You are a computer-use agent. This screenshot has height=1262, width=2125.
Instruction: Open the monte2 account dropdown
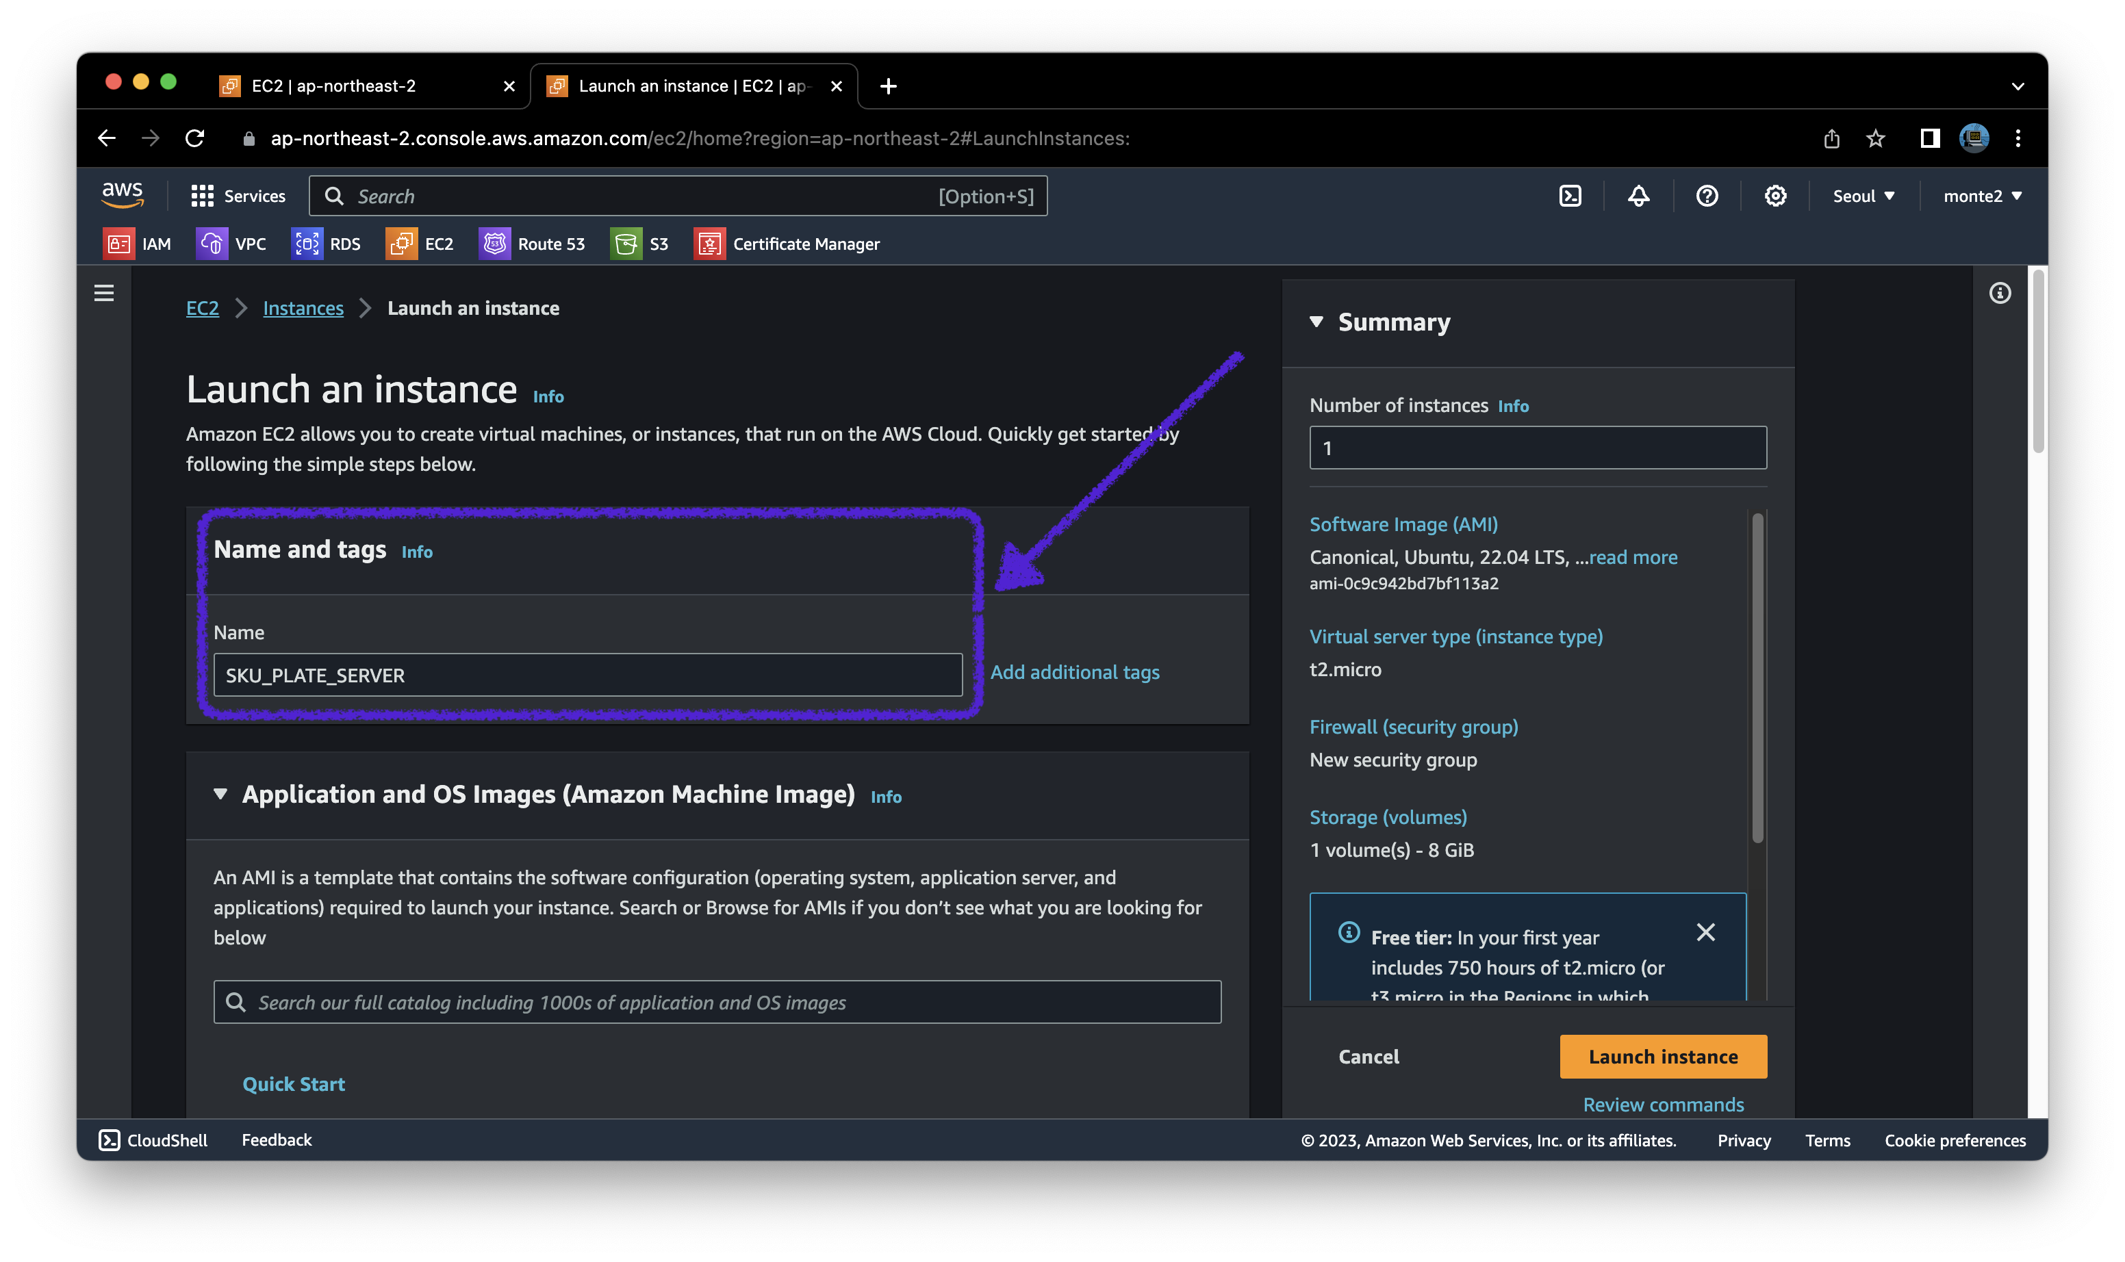[1981, 196]
